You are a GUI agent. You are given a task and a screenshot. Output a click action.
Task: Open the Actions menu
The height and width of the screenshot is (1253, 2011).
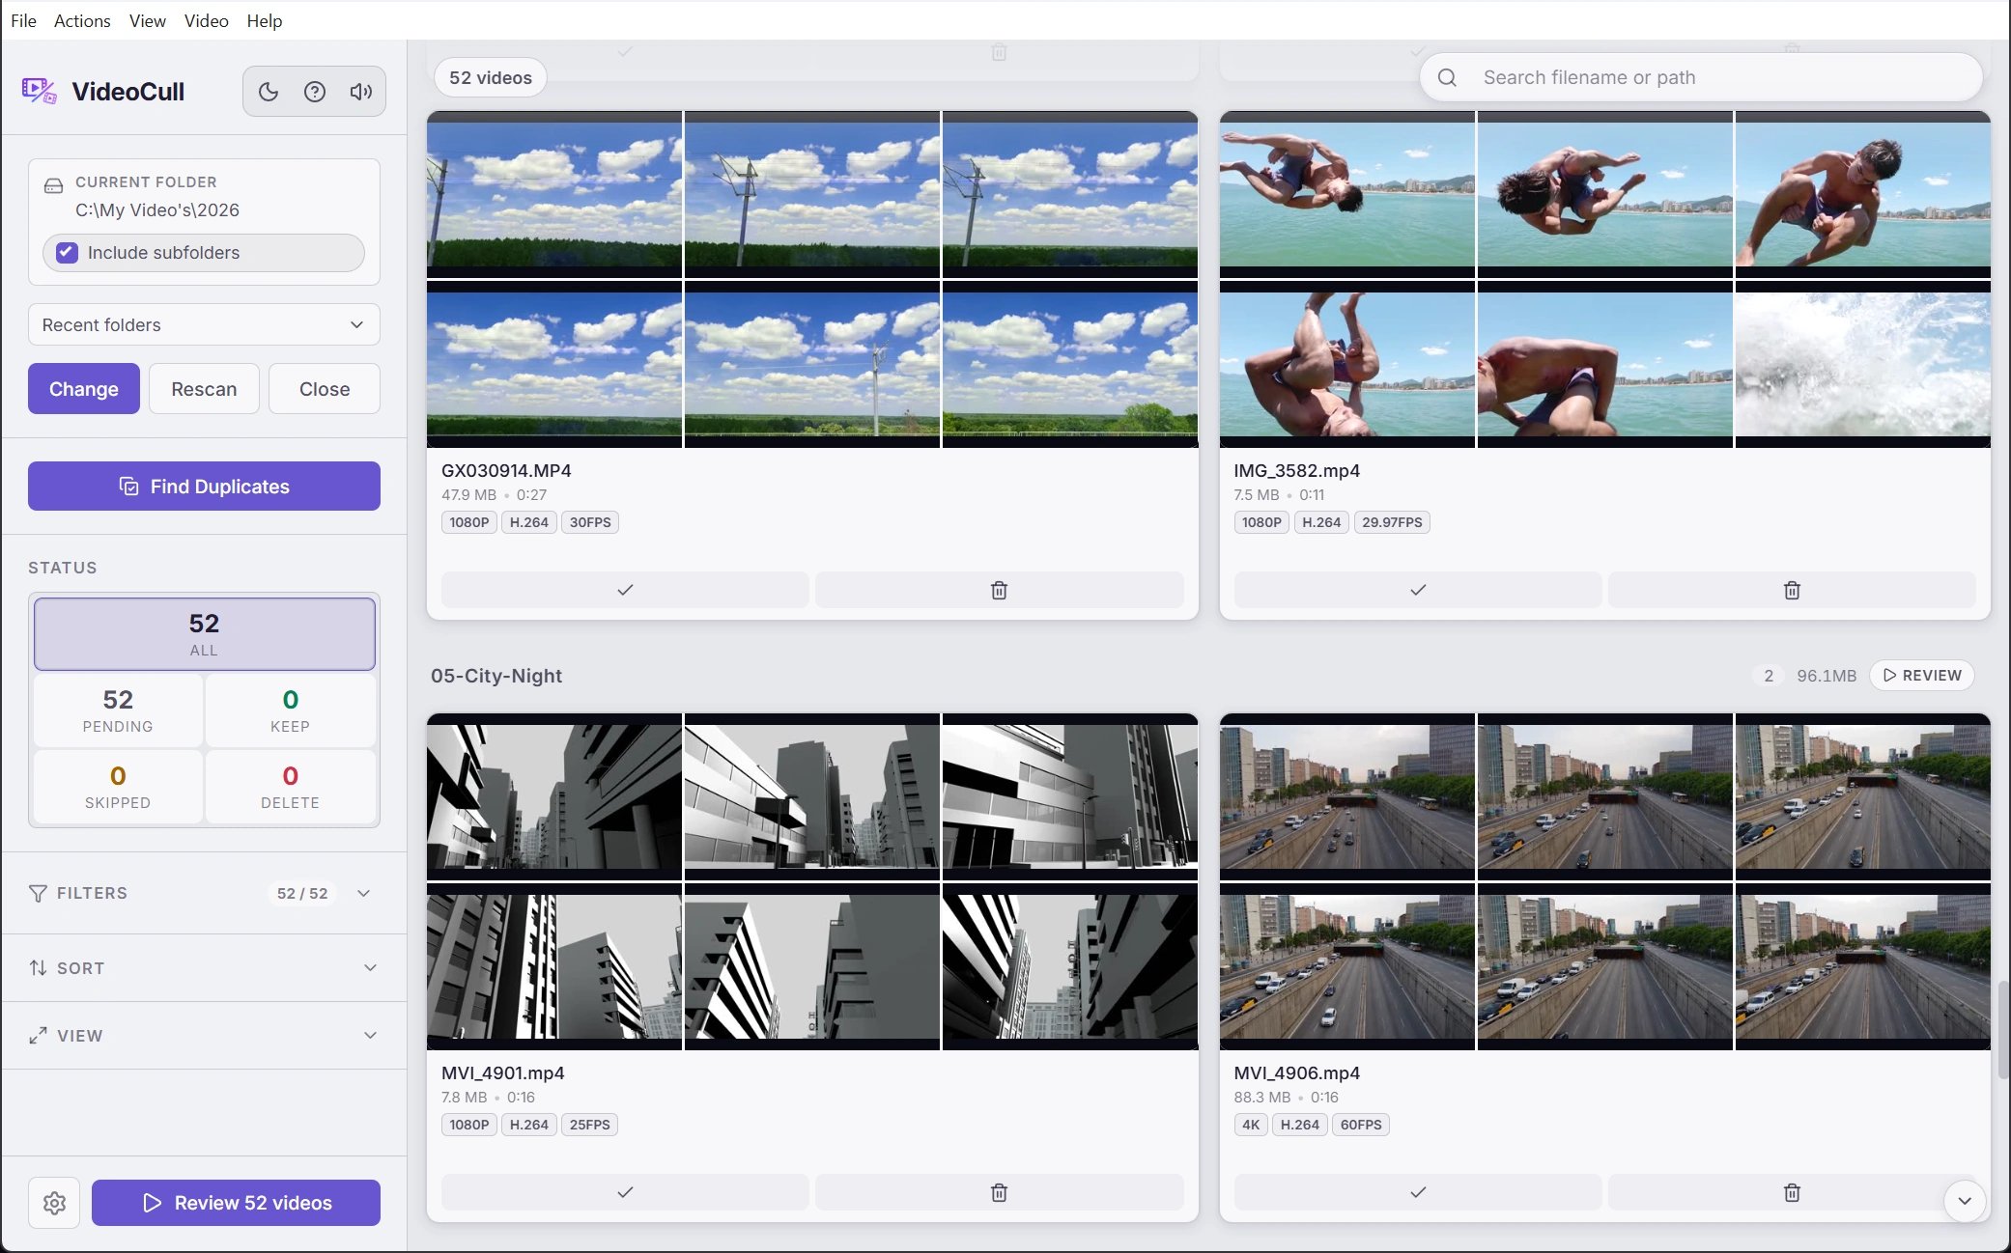[82, 20]
